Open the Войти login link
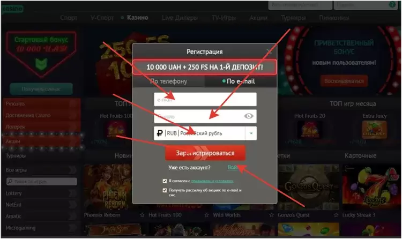402x239 pixels. coord(233,167)
